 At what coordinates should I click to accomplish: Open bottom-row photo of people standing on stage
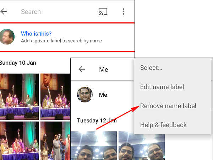(x=55, y=141)
